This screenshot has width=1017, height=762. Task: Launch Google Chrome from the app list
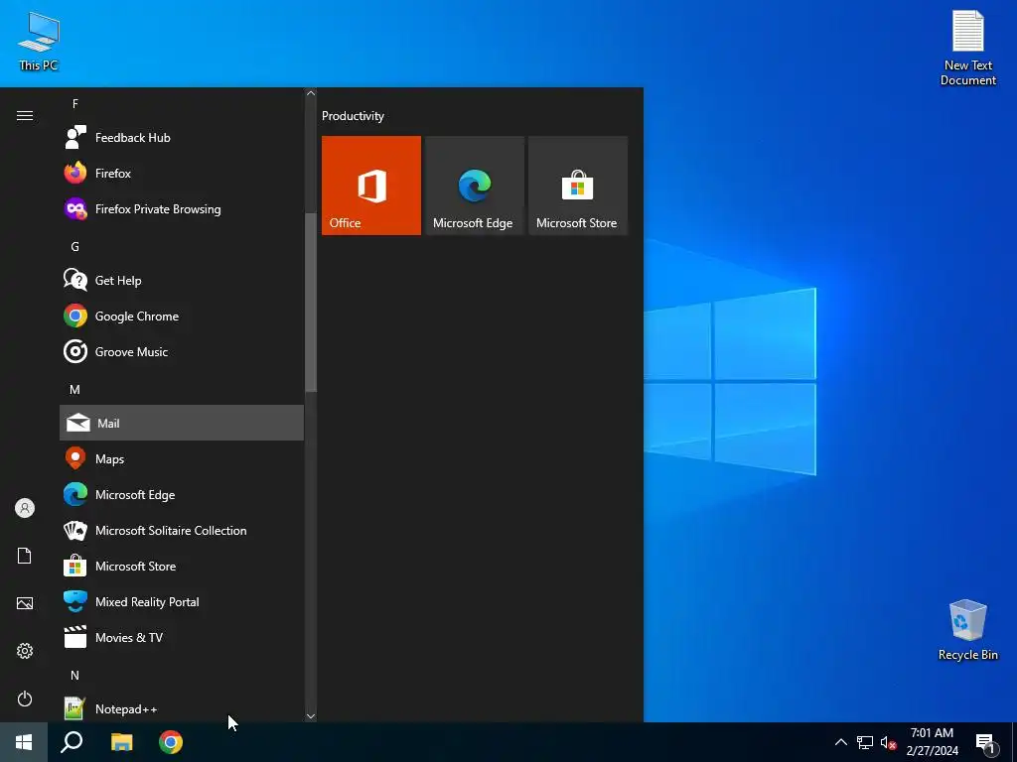[182, 317]
